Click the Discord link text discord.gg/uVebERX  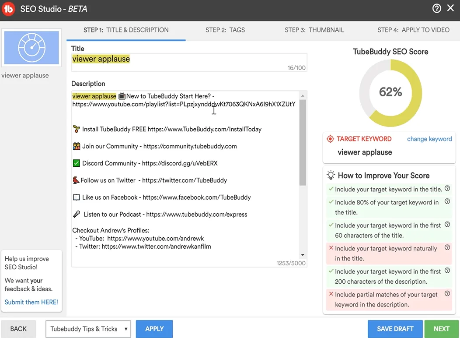(x=180, y=163)
